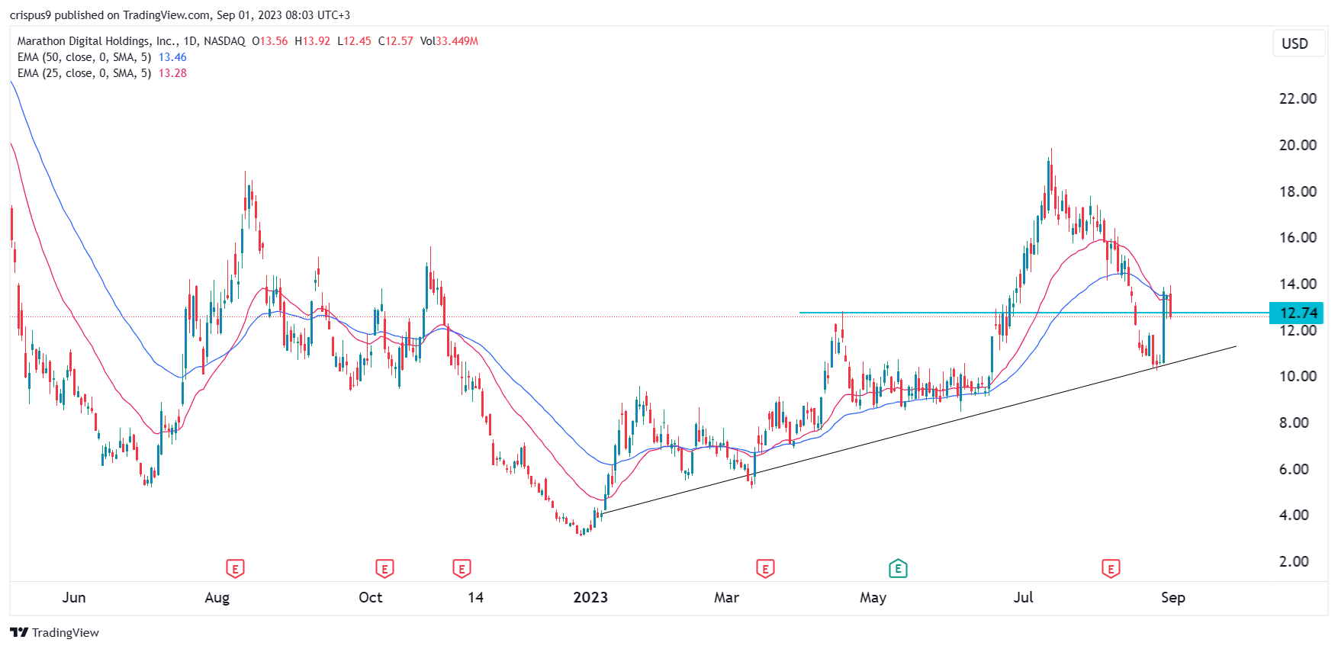The width and height of the screenshot is (1338, 649).
Task: Click the TradingView logo at bottom left
Action: click(55, 632)
